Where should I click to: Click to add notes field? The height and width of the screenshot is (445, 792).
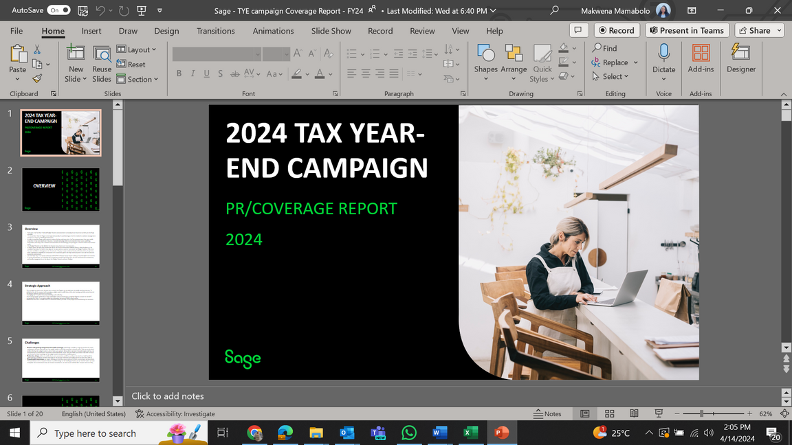[x=453, y=396]
